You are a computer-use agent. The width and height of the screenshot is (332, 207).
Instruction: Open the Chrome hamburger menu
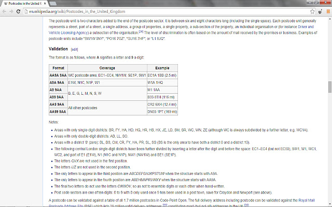click(328, 11)
